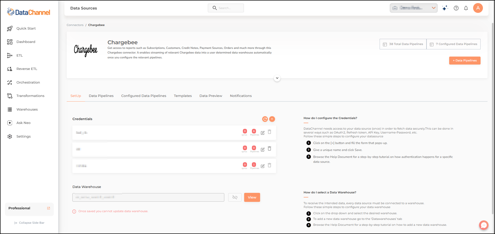Click the Chargebee logo

[x=86, y=50]
